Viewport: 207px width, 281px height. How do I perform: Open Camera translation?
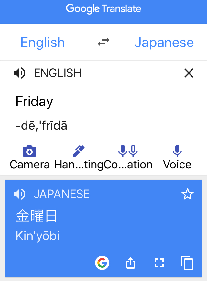click(29, 151)
